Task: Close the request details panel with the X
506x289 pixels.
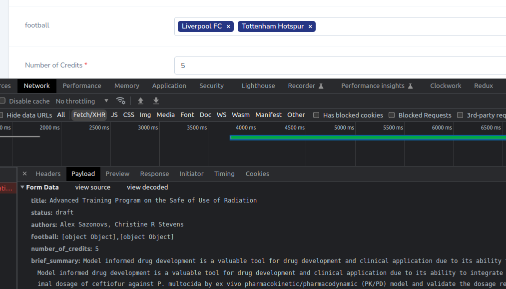Action: click(x=24, y=173)
